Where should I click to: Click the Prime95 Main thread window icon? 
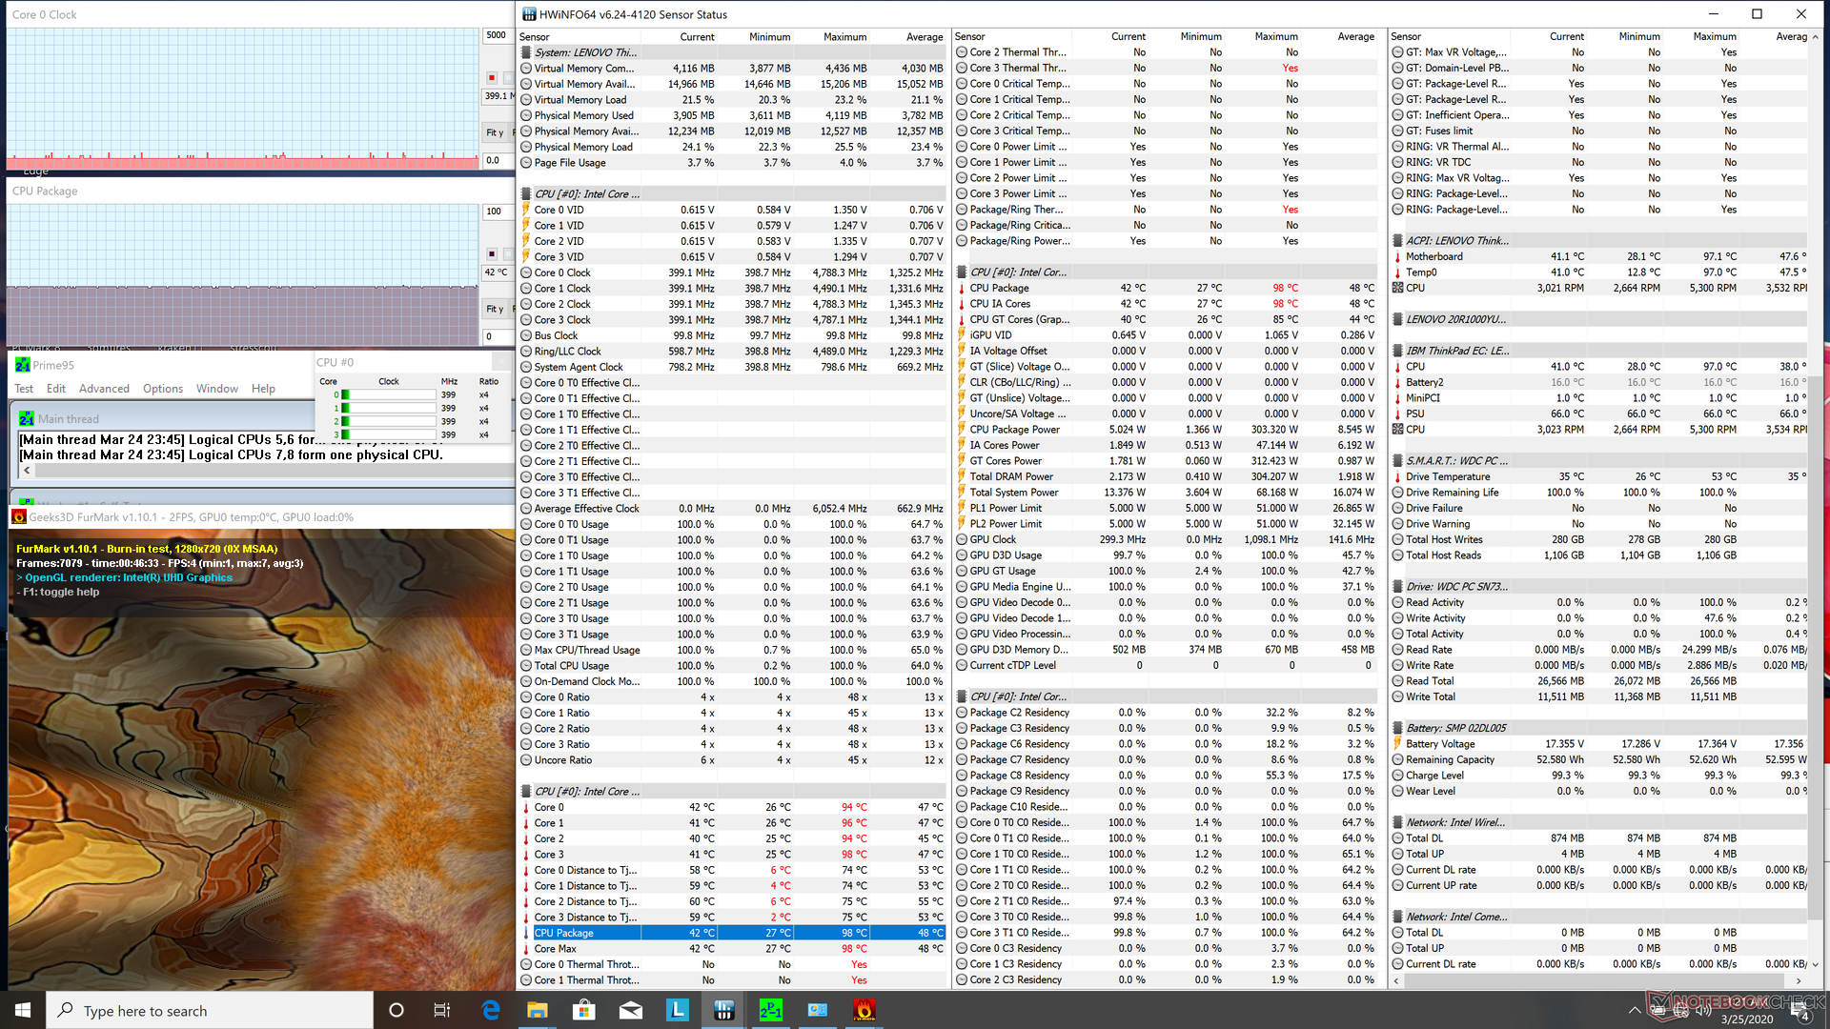[x=27, y=419]
